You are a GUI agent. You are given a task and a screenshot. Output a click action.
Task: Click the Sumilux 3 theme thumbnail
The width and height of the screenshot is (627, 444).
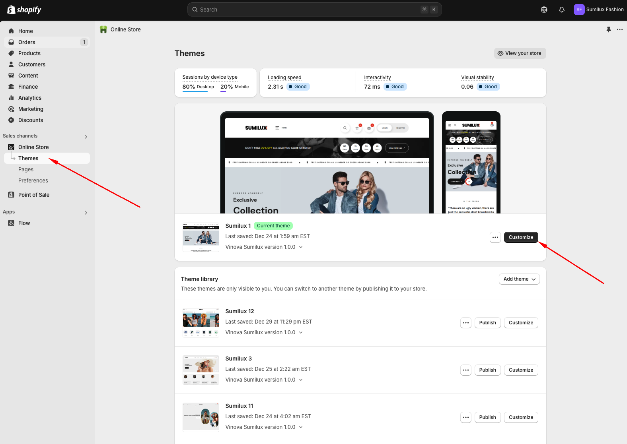[x=201, y=370]
